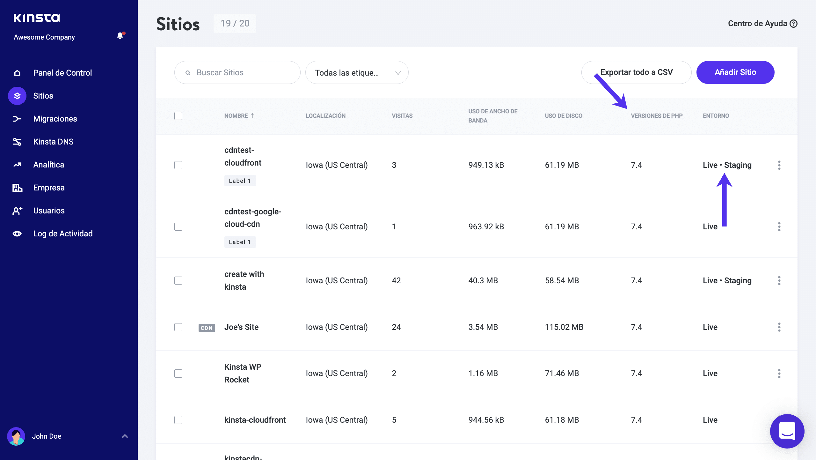816x460 pixels.
Task: Toggle the NOMBRE column sort order
Action: click(239, 115)
